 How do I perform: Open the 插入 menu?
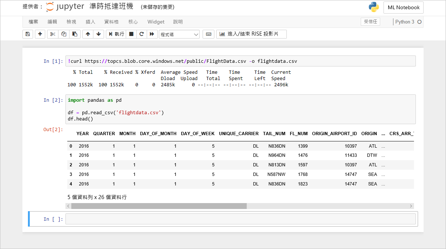click(90, 22)
